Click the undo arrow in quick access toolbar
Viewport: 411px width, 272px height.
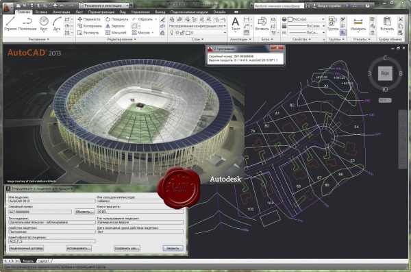click(x=62, y=5)
